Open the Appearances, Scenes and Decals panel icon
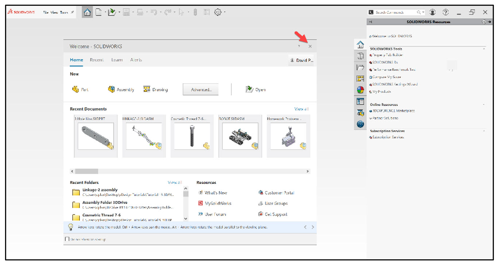The width and height of the screenshot is (496, 264). tap(360, 89)
